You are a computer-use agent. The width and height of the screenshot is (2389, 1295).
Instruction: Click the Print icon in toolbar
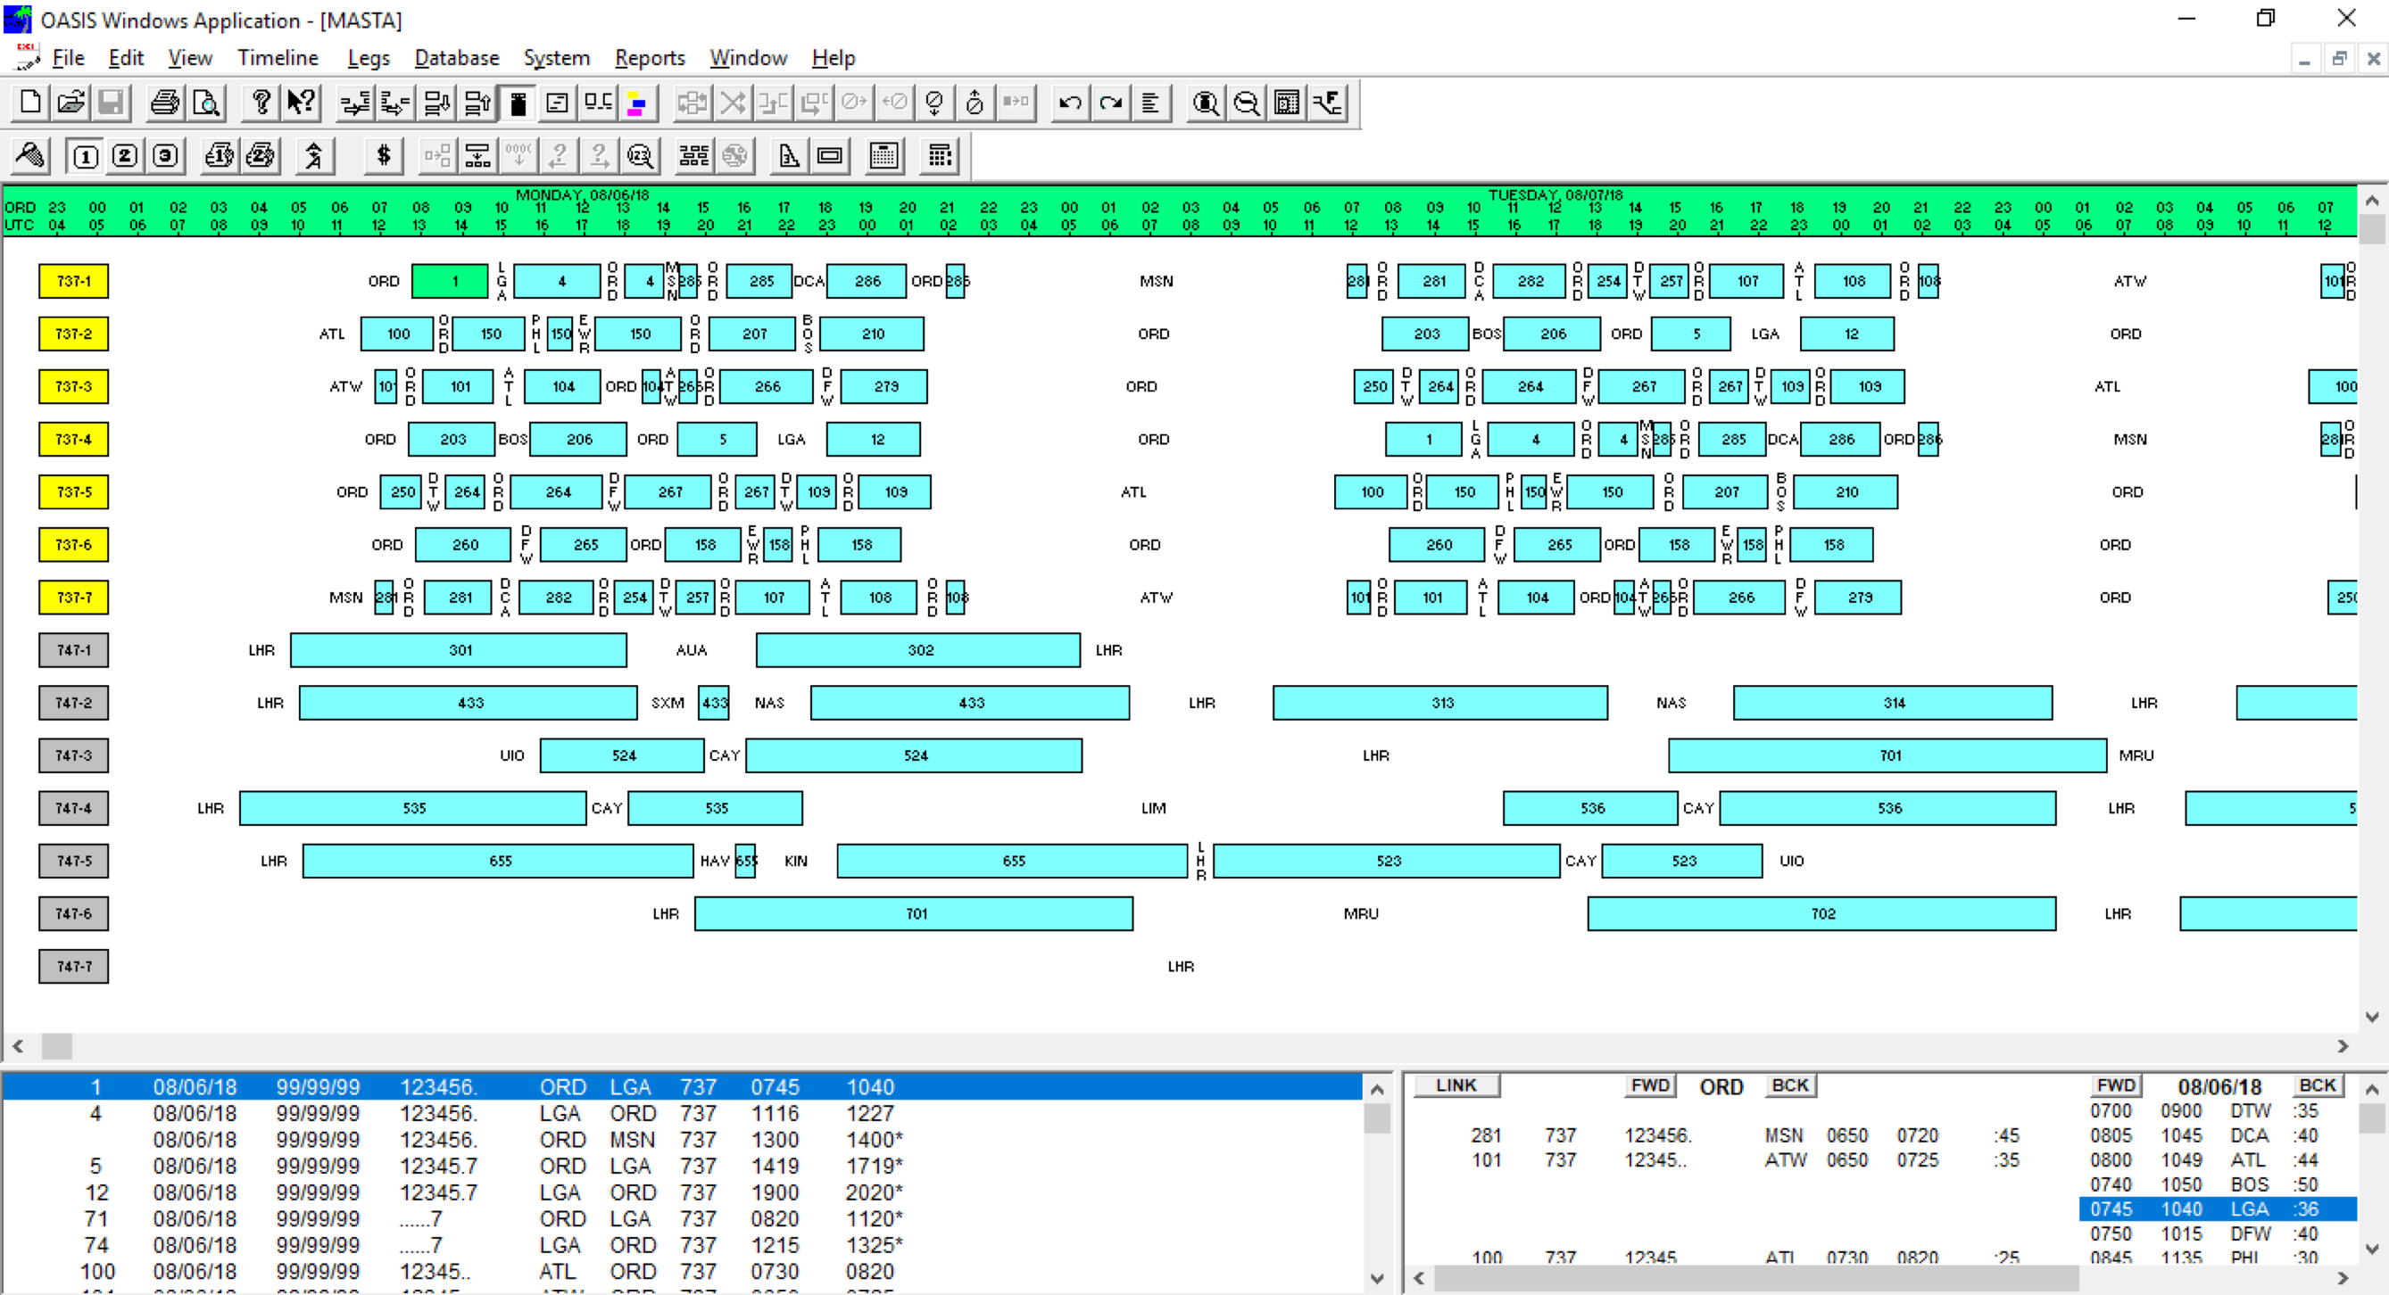(x=165, y=103)
